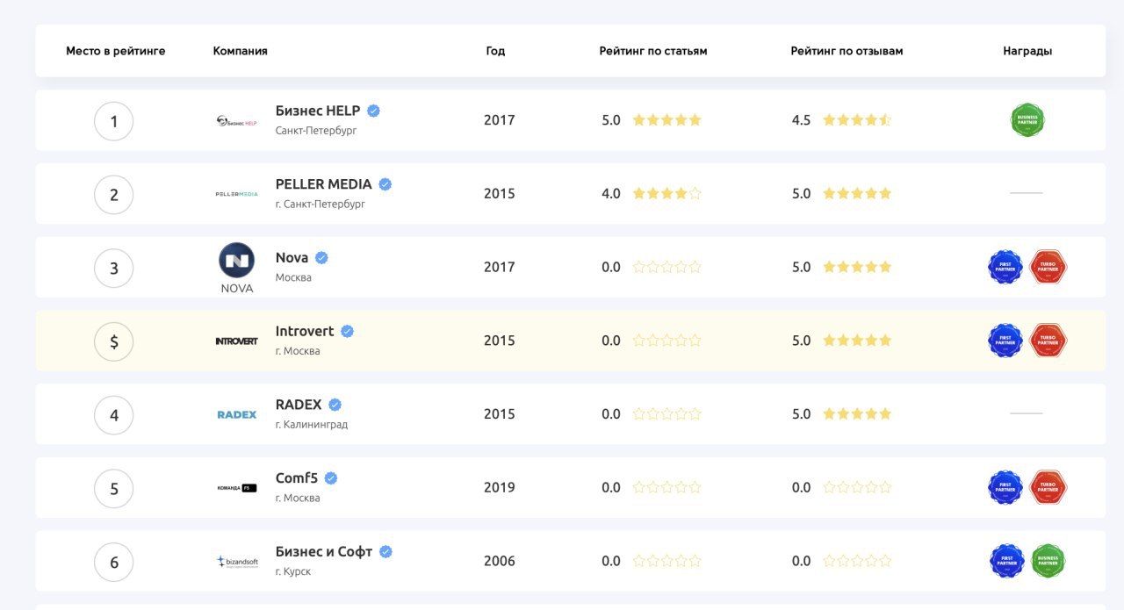Click the article star rating for PELLER MEDIA
Screen dimensions: 1124x610
click(x=667, y=194)
